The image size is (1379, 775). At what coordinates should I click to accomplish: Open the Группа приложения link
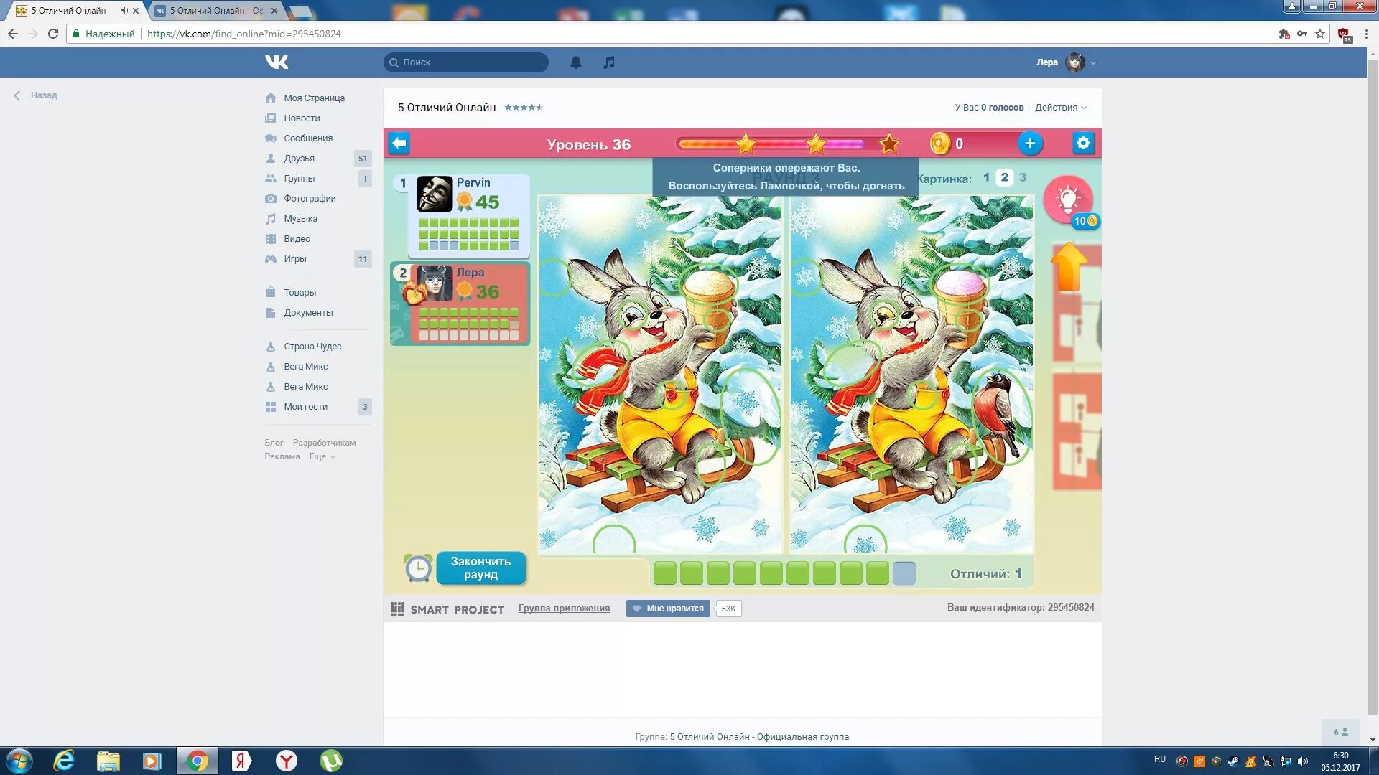564,609
